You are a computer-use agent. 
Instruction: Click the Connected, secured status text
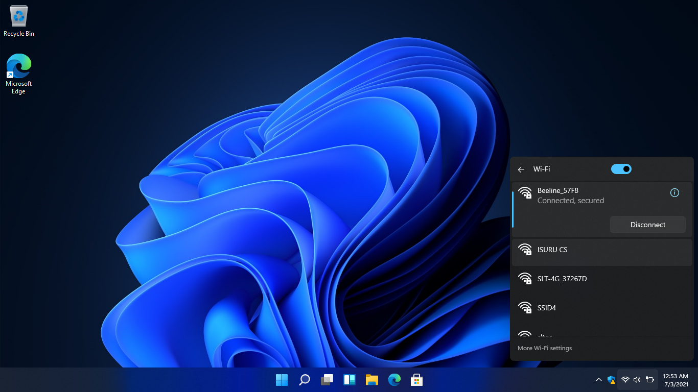tap(571, 201)
